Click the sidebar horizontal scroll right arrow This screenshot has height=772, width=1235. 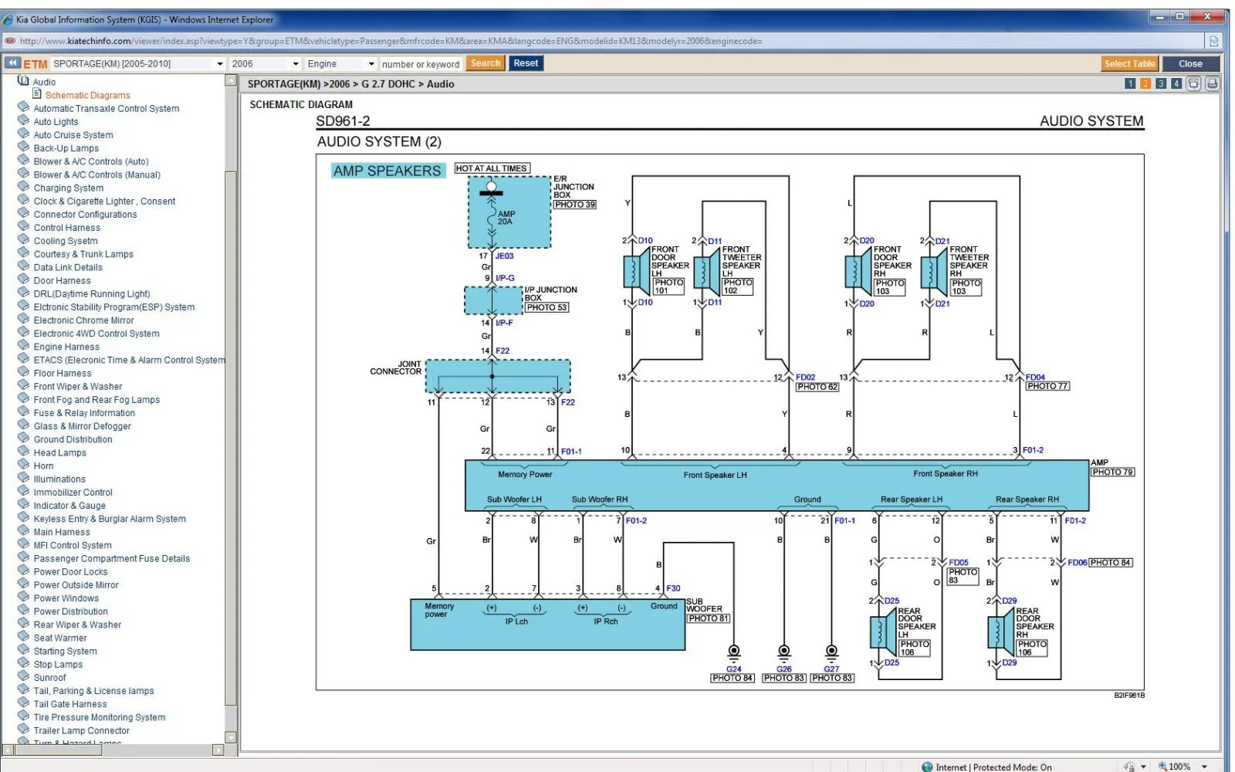pyautogui.click(x=218, y=750)
